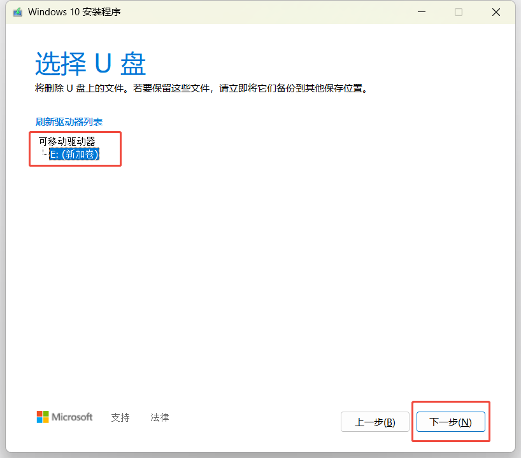521x458 pixels.
Task: Click the greyed-out maximize window button
Action: [459, 12]
